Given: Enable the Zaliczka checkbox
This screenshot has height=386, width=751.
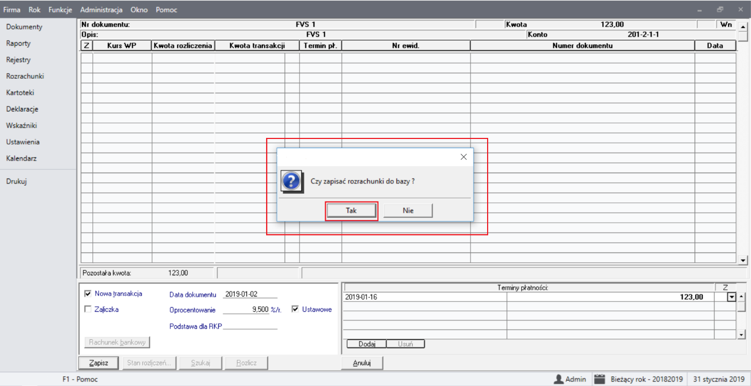Looking at the screenshot, I should click(88, 309).
